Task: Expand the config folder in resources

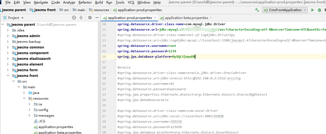Action: 30,110
